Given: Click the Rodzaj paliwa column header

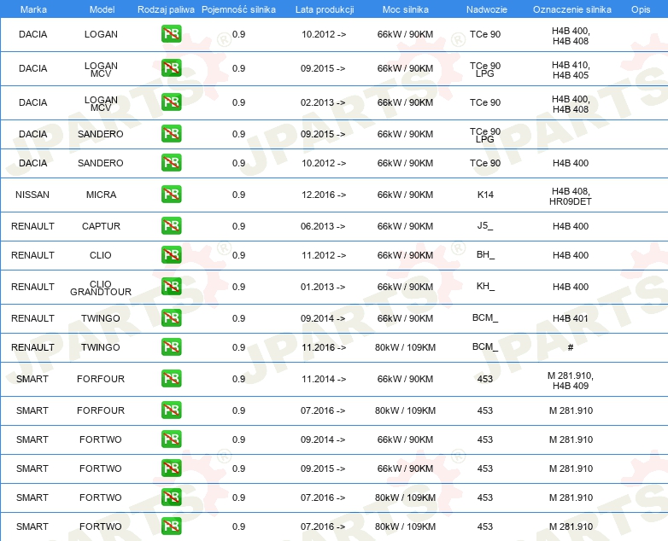Looking at the screenshot, I should tap(167, 9).
